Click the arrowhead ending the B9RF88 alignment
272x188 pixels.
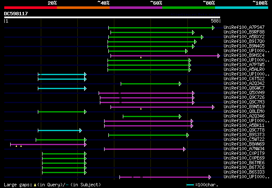[x=193, y=32]
